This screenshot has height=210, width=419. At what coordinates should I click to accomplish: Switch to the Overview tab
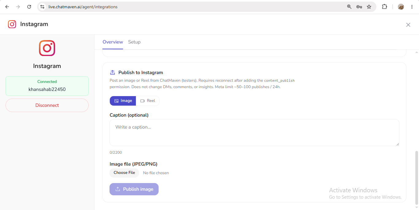113,42
